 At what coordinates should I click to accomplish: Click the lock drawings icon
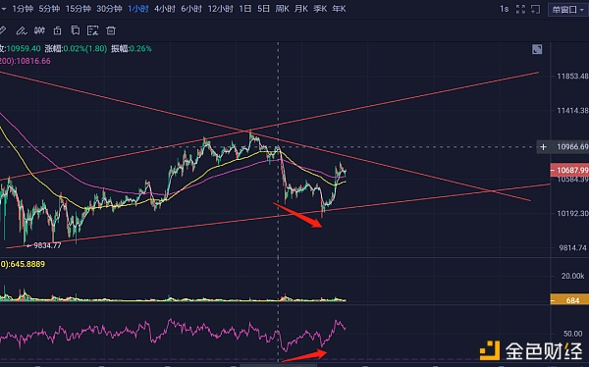[x=58, y=30]
